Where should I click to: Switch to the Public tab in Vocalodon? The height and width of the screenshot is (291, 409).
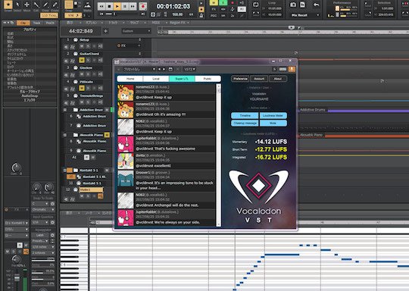[208, 79]
